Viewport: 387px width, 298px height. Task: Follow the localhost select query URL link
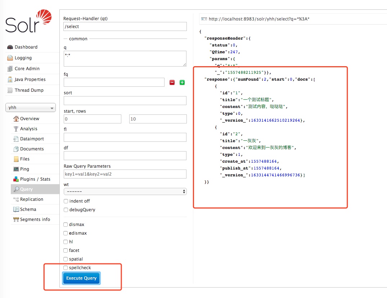[x=259, y=19]
